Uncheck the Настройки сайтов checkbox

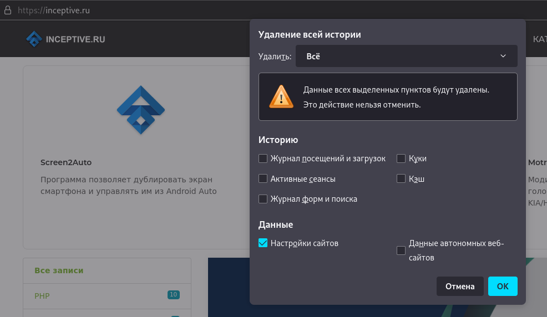point(263,243)
